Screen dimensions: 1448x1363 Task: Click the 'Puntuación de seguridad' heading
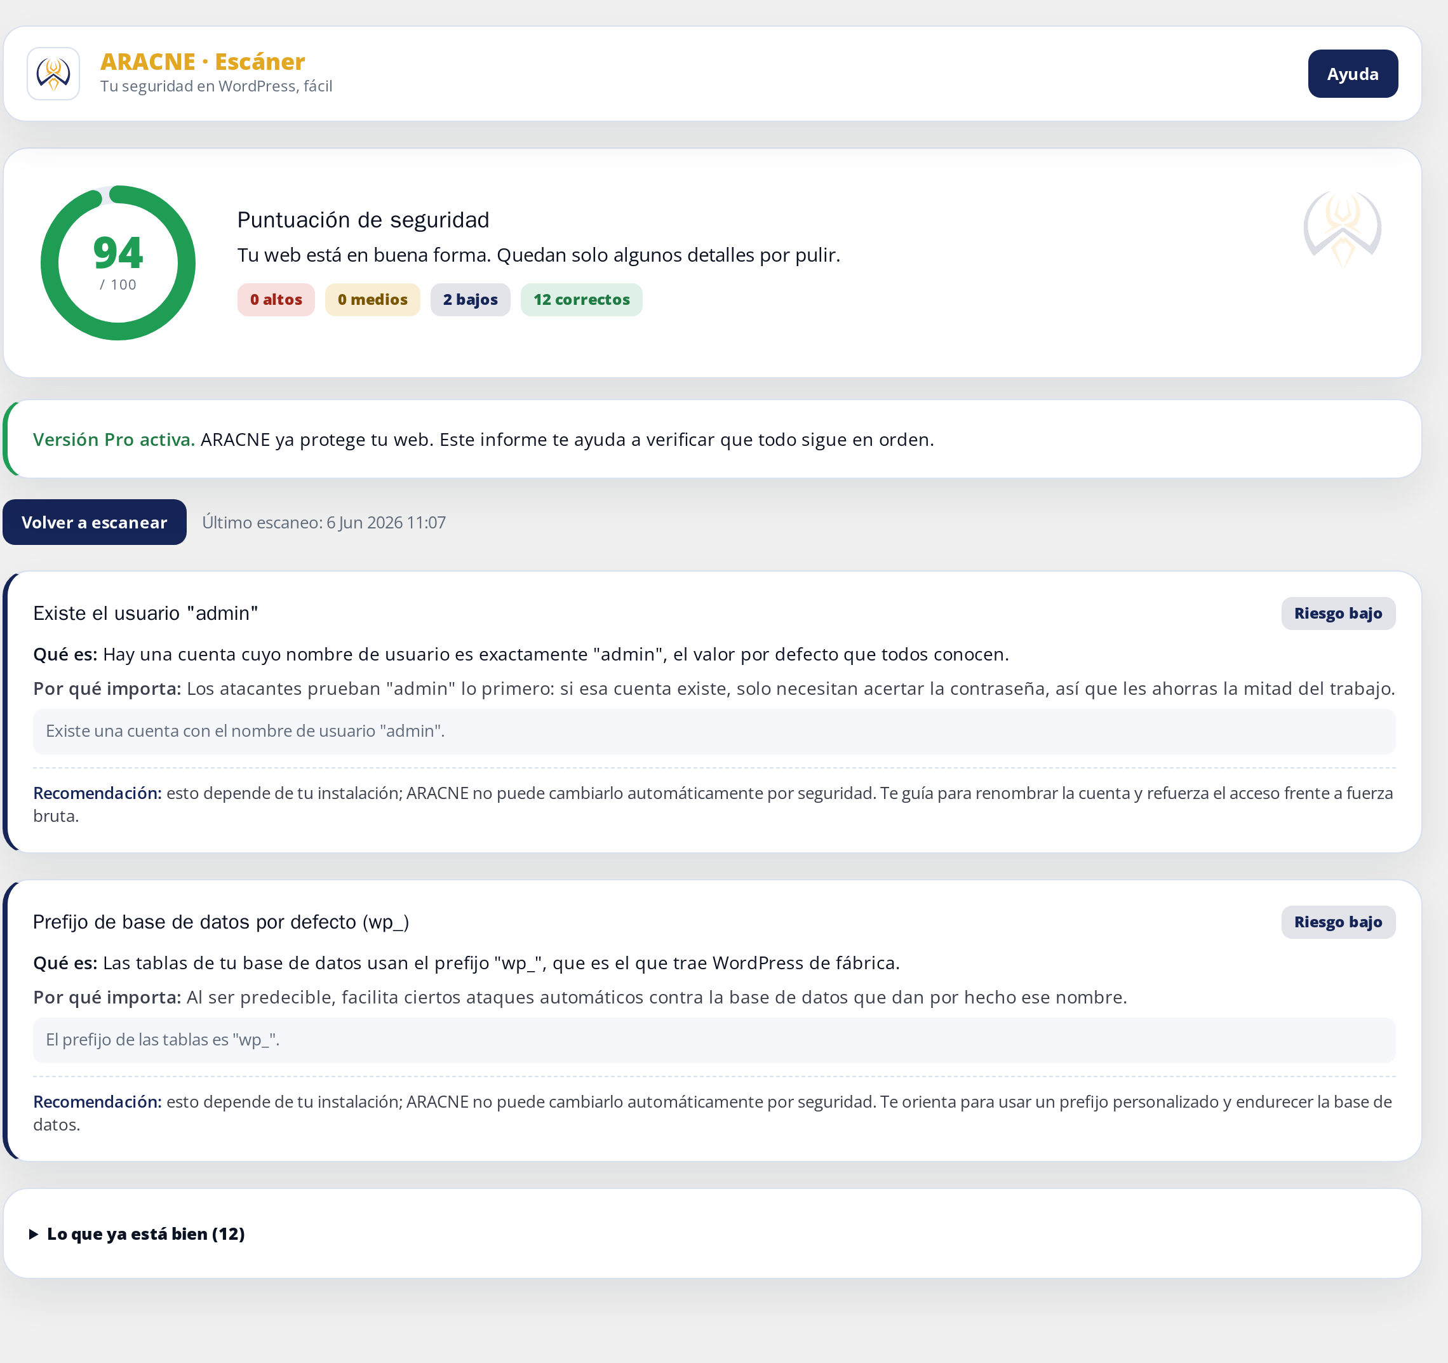click(x=363, y=220)
